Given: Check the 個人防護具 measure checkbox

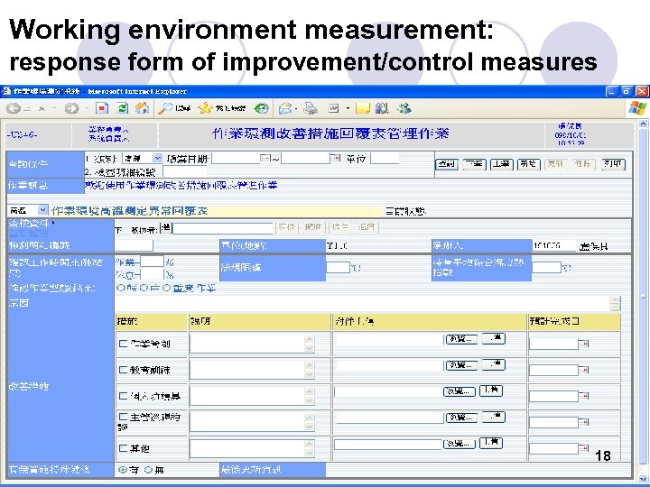Looking at the screenshot, I should (123, 396).
